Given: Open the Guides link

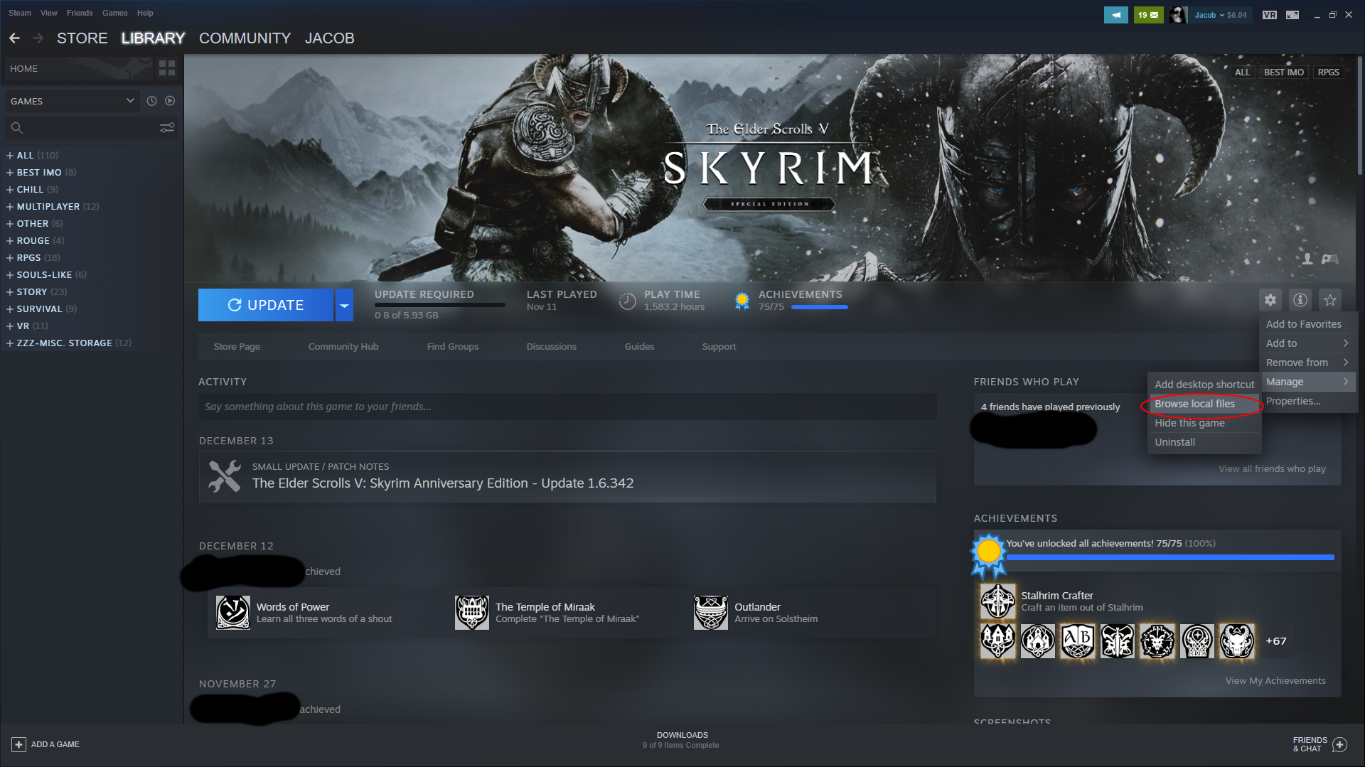Looking at the screenshot, I should point(639,347).
